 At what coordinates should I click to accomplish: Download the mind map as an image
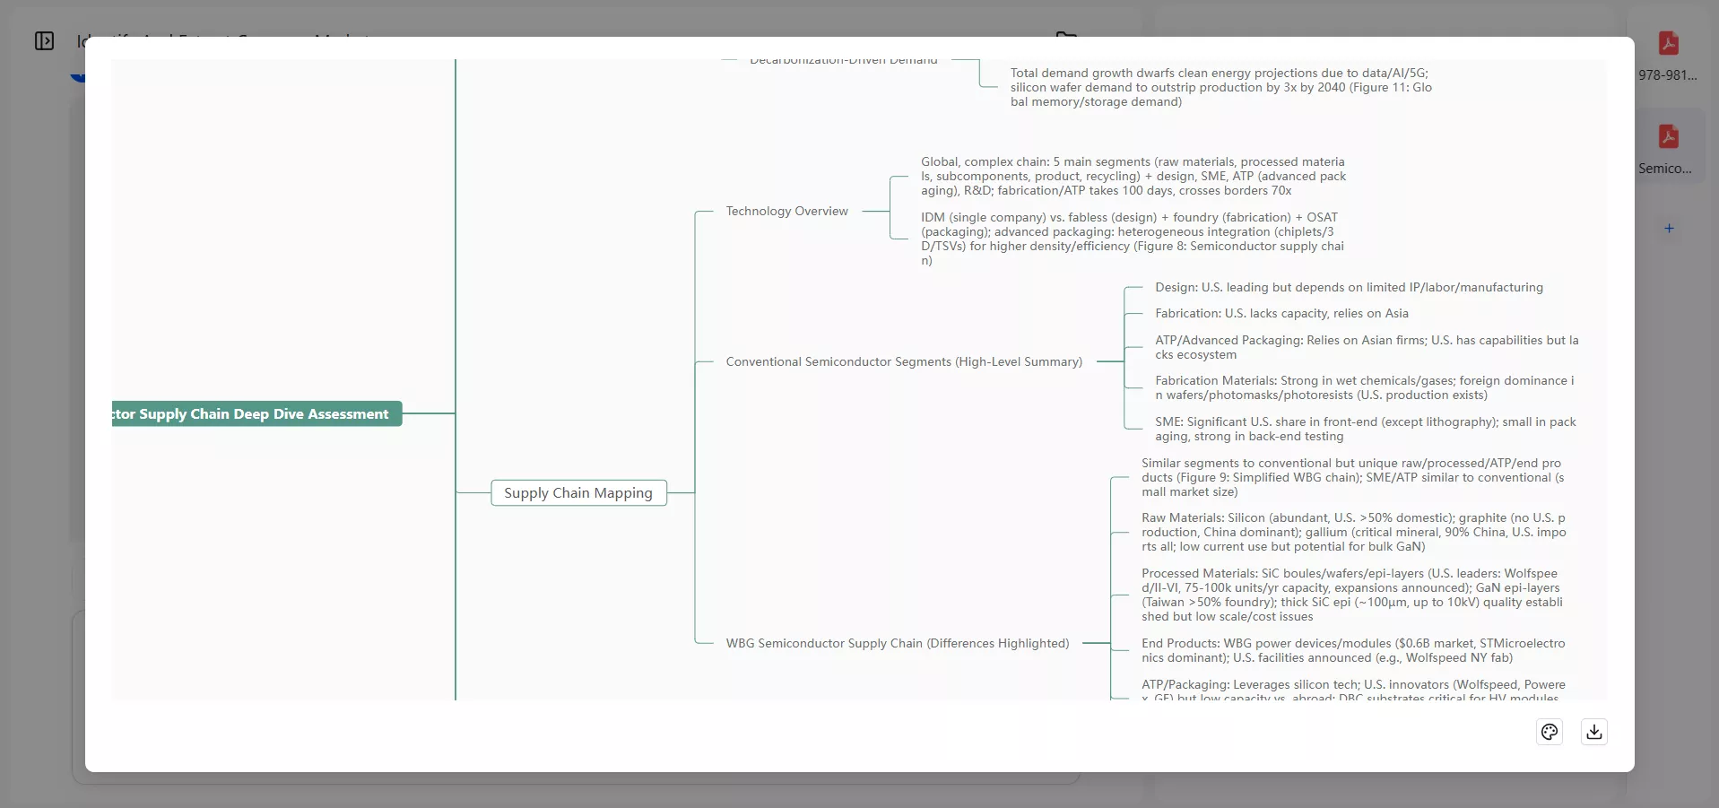coord(1593,732)
